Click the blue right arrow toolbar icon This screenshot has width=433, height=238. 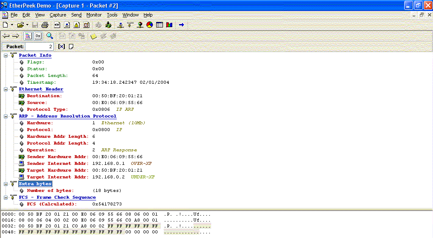[182, 25]
